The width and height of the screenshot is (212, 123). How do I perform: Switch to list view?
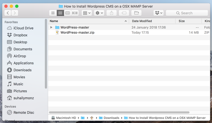click(60, 13)
